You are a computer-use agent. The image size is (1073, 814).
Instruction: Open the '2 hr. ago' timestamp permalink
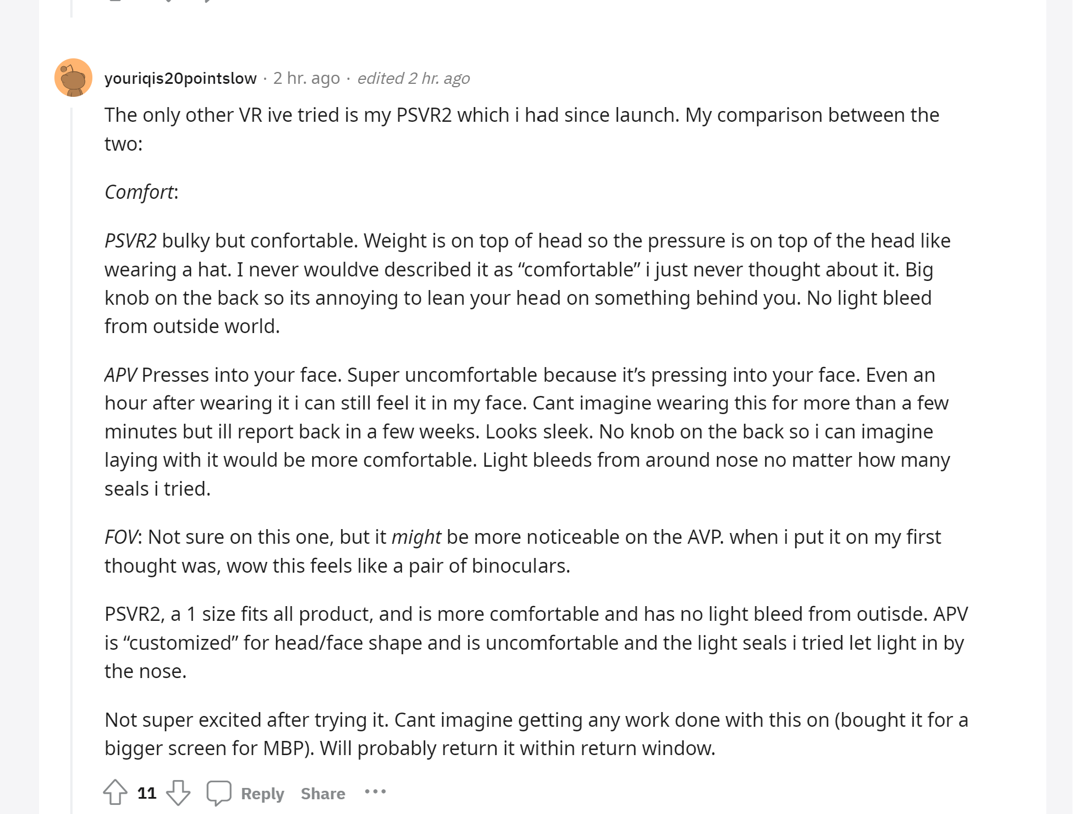pyautogui.click(x=307, y=78)
